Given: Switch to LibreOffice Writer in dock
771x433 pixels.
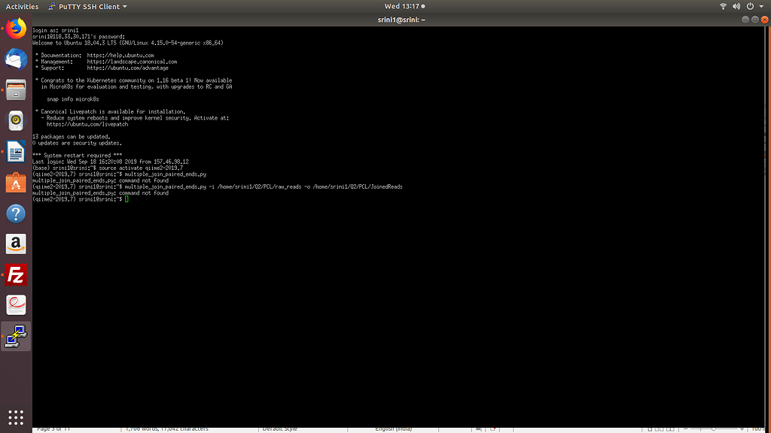Looking at the screenshot, I should pos(16,152).
